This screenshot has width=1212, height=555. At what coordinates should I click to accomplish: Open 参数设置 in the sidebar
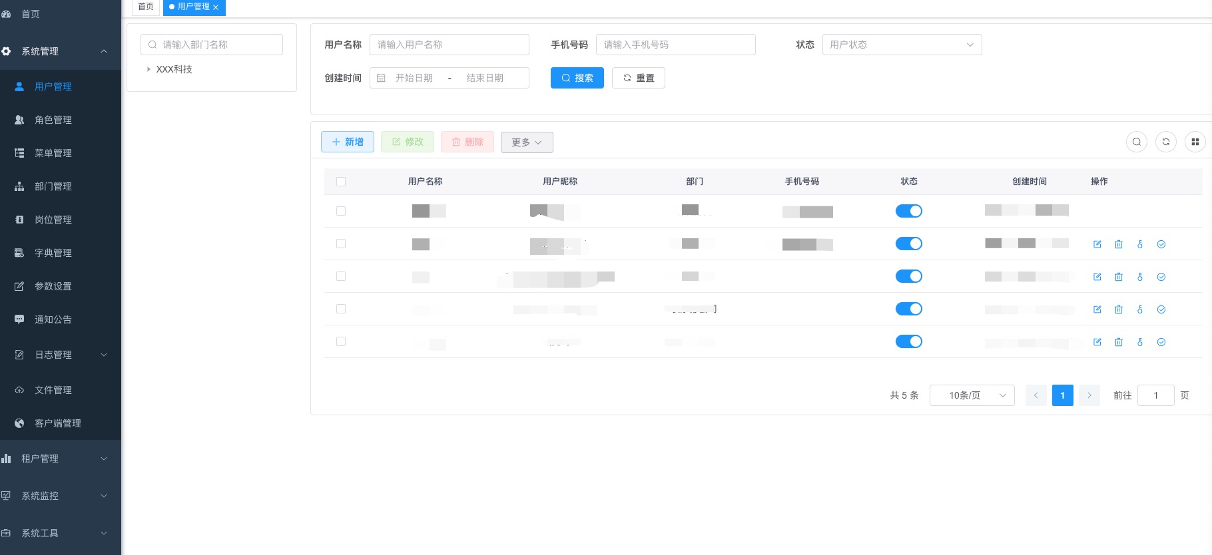(x=61, y=286)
